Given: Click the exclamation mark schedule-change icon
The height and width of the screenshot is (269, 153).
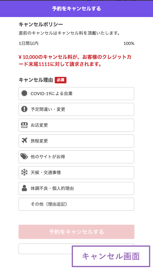Looking at the screenshot, I should point(24,109).
